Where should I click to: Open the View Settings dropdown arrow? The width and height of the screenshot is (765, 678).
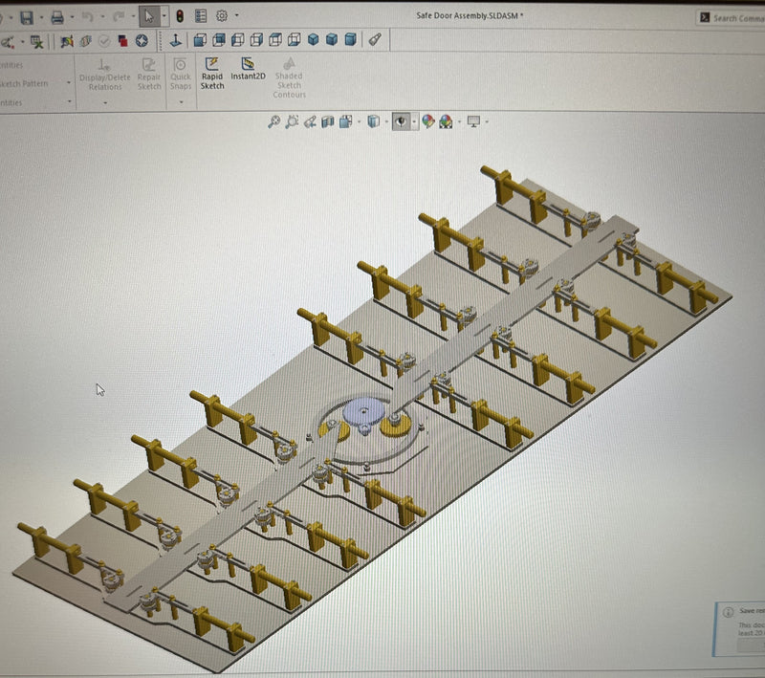click(486, 122)
